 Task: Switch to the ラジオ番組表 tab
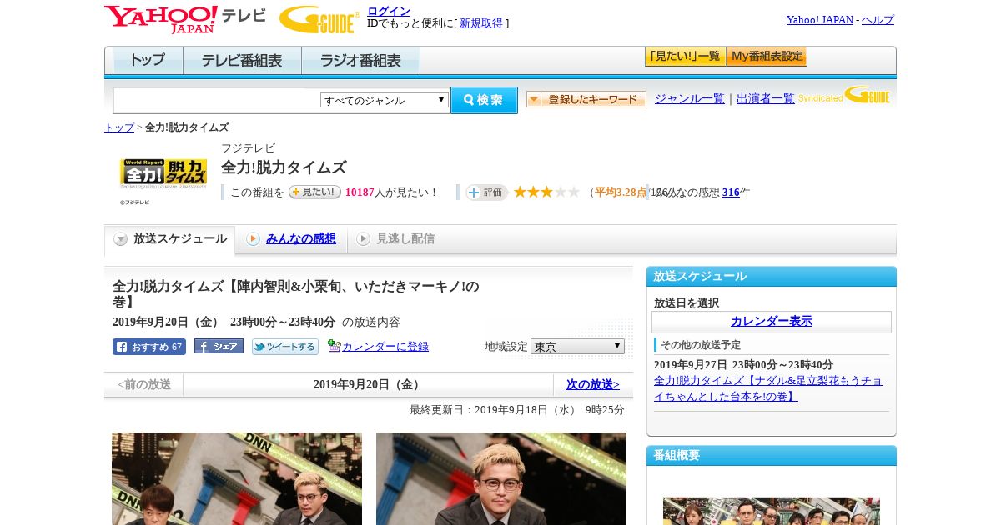click(x=360, y=61)
